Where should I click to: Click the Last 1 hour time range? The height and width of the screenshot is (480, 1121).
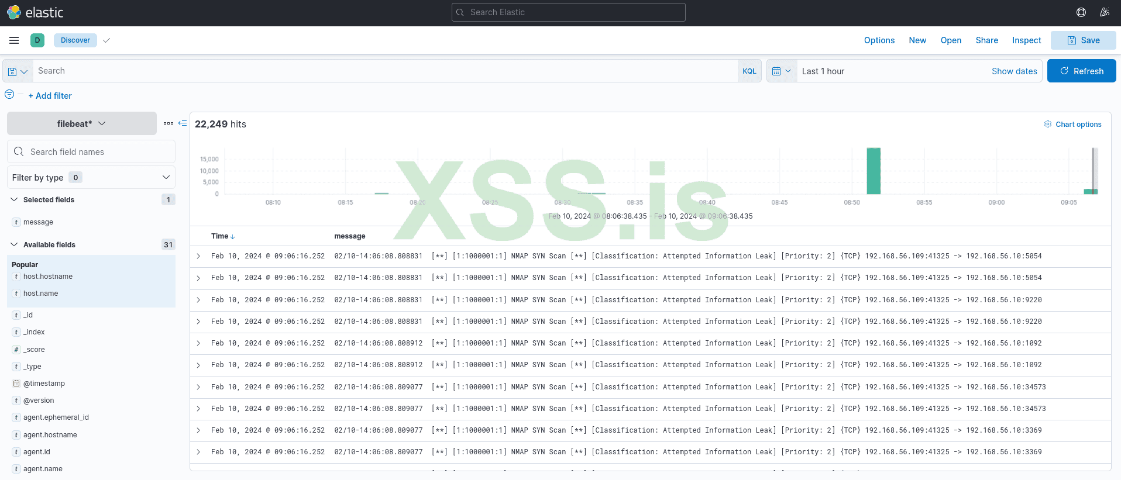823,71
